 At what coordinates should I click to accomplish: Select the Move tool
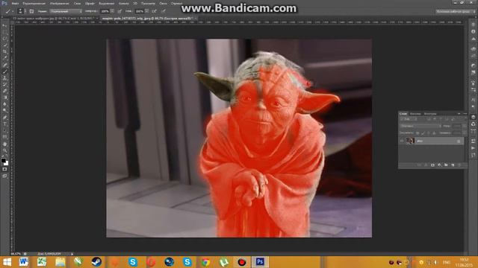coord(4,26)
